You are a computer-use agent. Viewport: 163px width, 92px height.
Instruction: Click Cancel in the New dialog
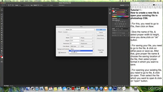point(101,32)
